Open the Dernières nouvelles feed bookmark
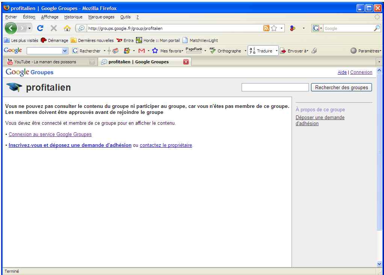The height and width of the screenshot is (275, 384). tap(92, 40)
